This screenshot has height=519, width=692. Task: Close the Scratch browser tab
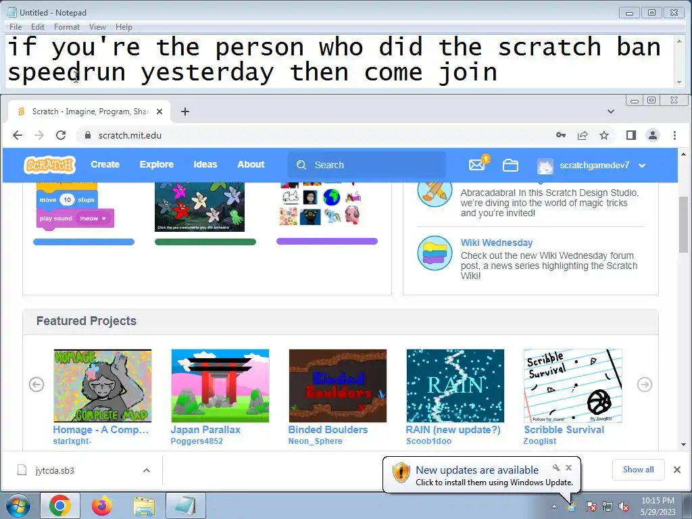pos(159,112)
